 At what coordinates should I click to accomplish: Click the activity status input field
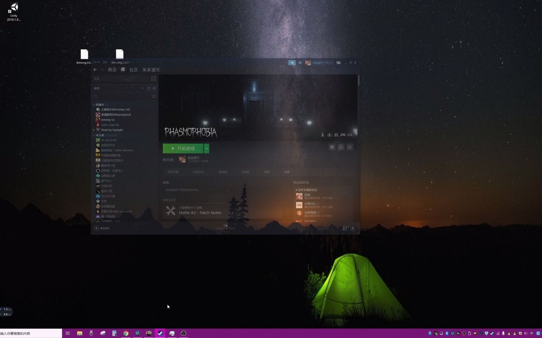[x=222, y=190]
